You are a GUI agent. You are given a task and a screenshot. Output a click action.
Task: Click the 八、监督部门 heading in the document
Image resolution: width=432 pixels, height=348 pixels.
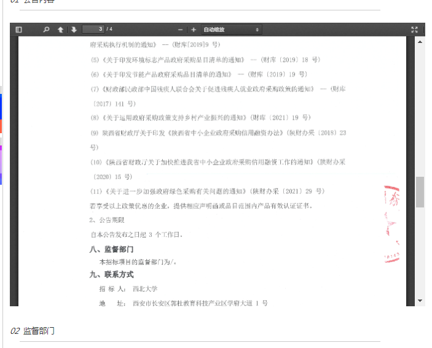tap(111, 249)
